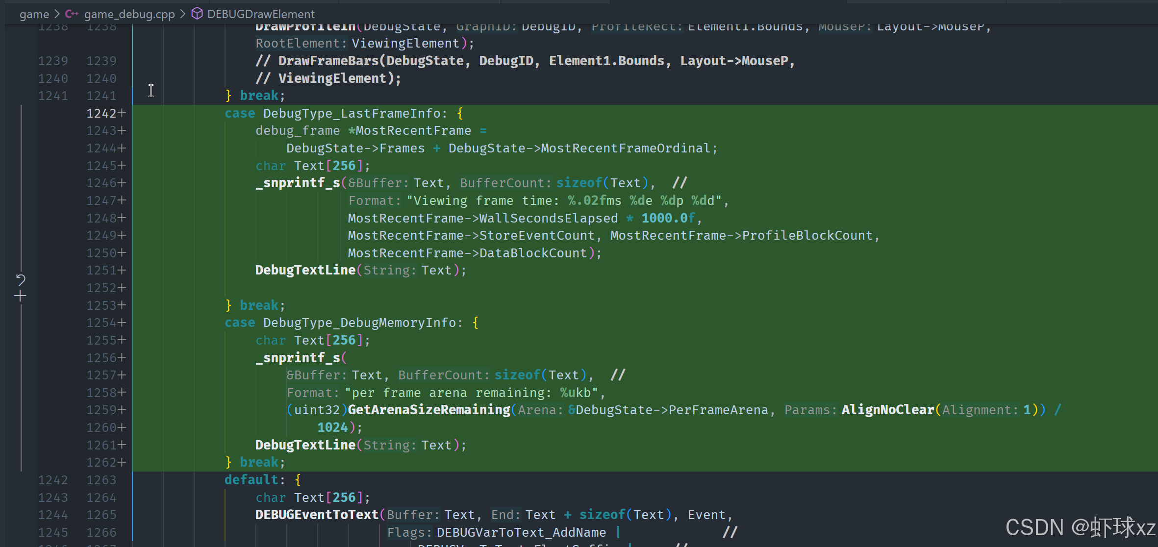
Task: Click the DEBUGEventToText function name
Action: (x=317, y=515)
